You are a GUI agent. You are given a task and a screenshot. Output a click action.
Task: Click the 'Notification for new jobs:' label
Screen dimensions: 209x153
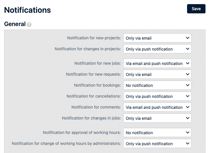click(97, 63)
